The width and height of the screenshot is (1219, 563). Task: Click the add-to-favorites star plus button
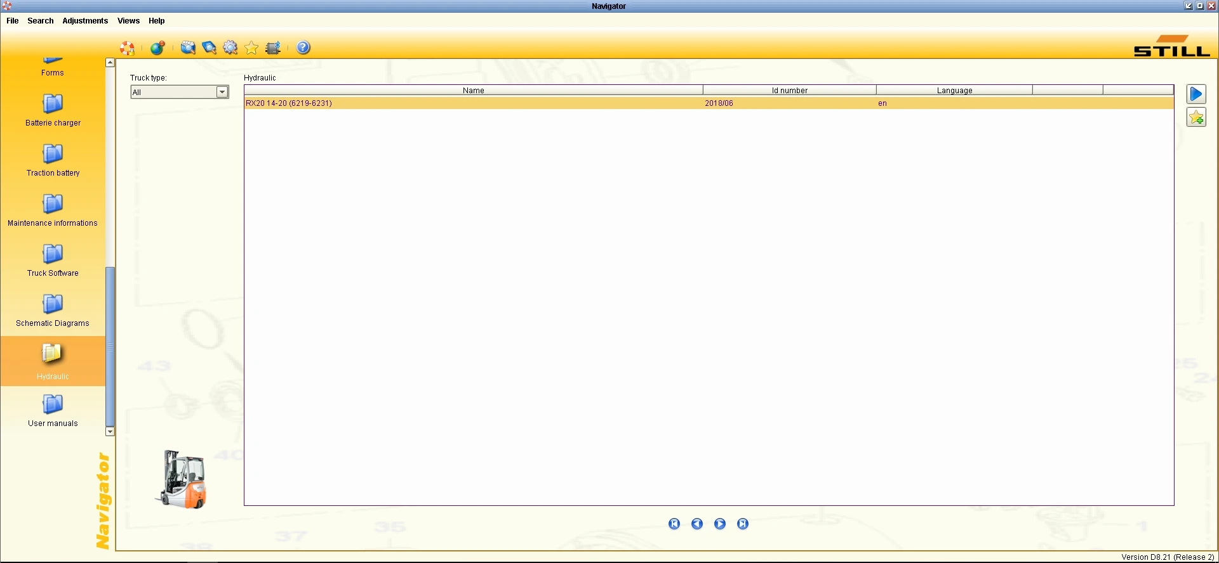1196,117
